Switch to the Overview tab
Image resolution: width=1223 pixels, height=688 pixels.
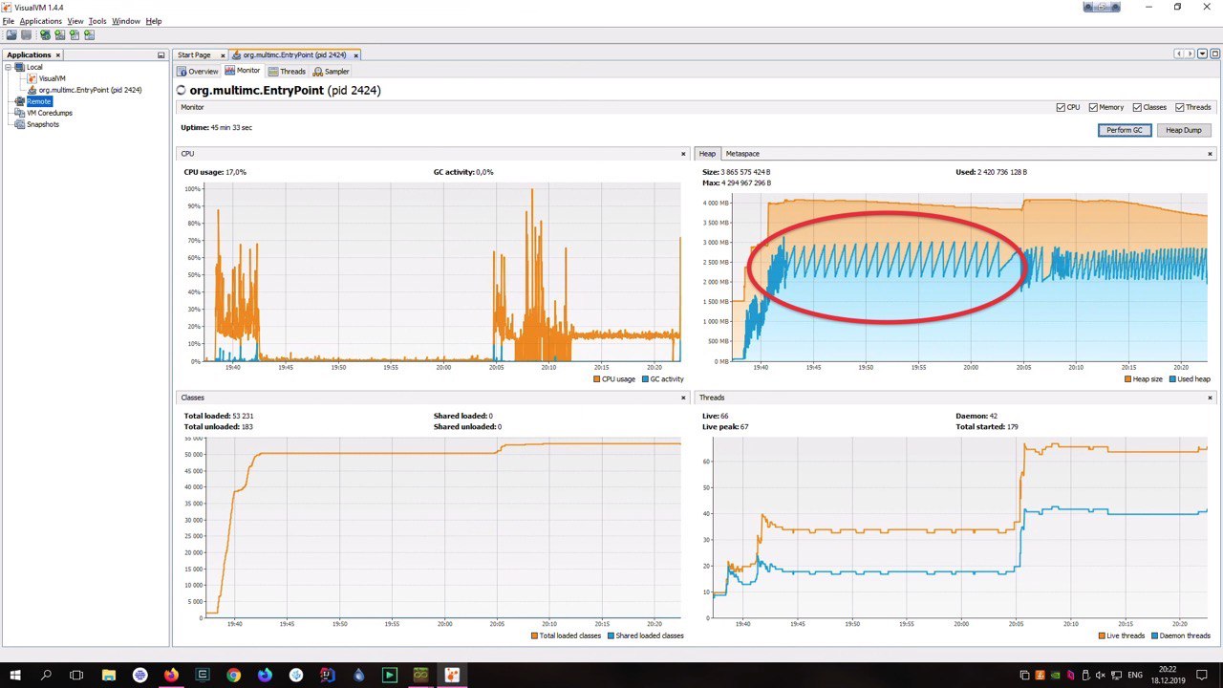coord(198,72)
